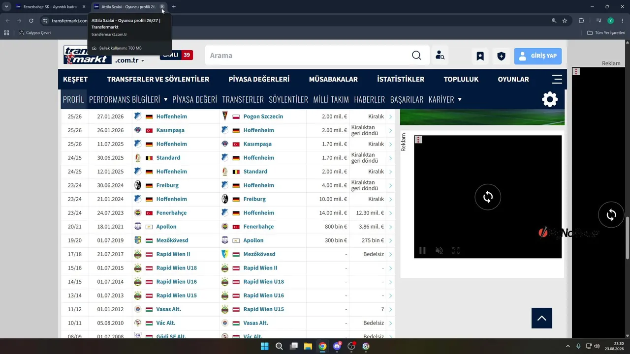Open the Transfermarkt home logo
The image size is (630, 354).
click(x=87, y=55)
